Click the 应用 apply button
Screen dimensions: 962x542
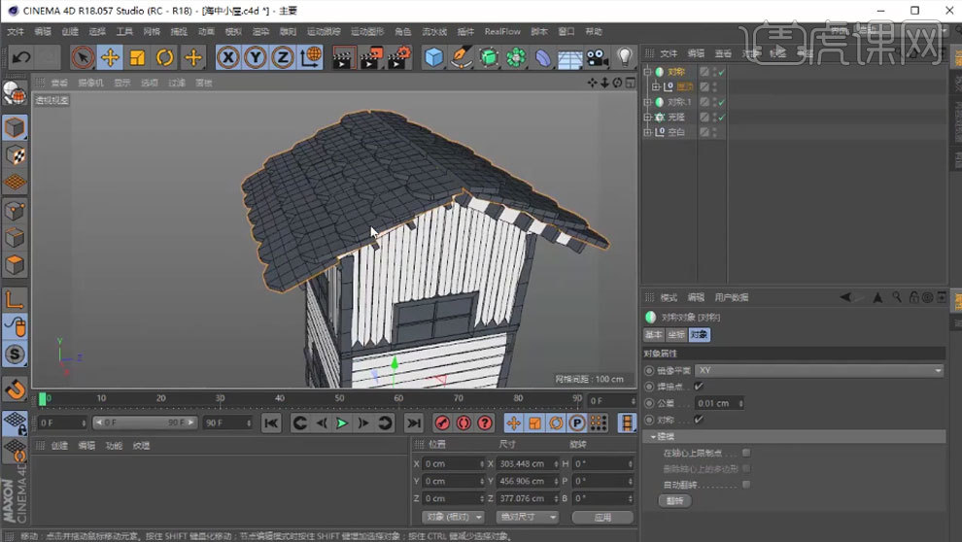(x=602, y=517)
